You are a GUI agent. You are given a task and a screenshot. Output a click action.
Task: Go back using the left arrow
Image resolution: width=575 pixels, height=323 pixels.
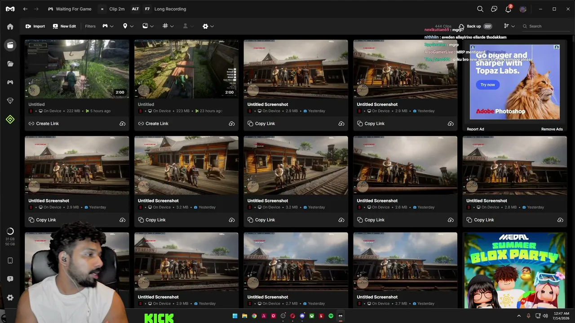click(x=25, y=9)
